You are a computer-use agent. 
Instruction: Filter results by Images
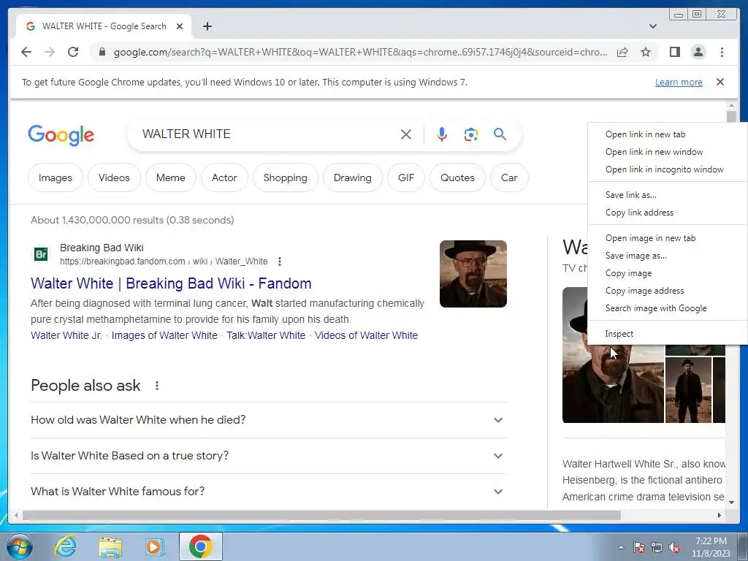coord(56,178)
